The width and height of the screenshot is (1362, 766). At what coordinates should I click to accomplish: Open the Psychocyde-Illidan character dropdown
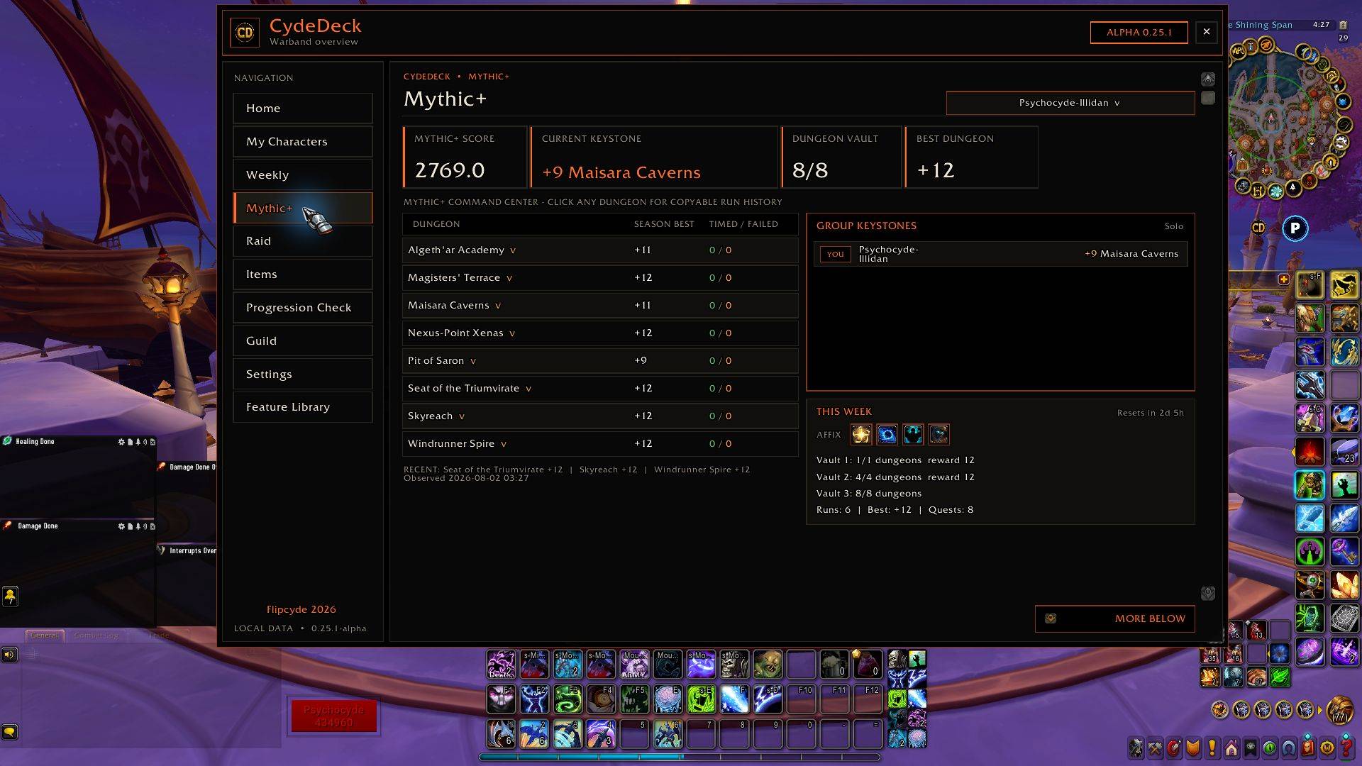pos(1070,103)
